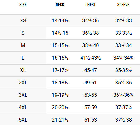Select the S size row label

click(23, 33)
